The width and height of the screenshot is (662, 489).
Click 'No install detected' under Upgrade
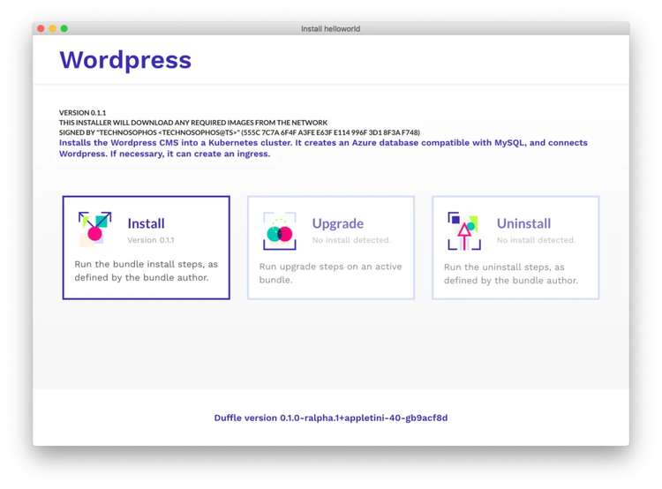pos(351,240)
